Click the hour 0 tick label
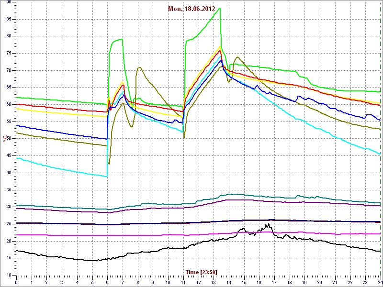 (16, 282)
